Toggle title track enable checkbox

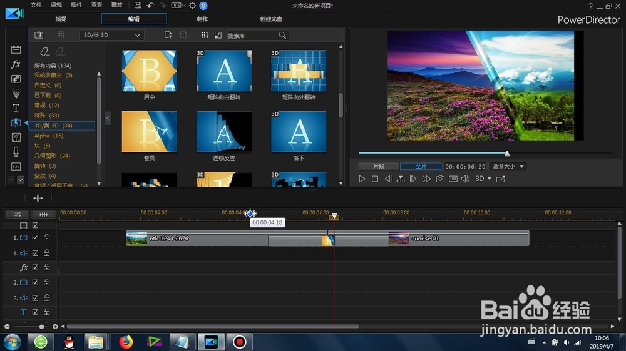[35, 312]
